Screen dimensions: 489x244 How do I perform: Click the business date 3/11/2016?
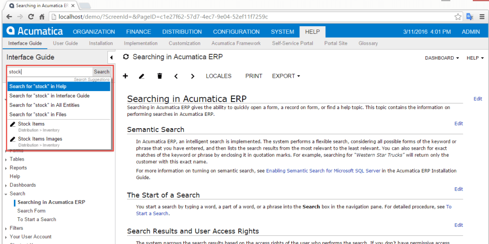click(427, 32)
